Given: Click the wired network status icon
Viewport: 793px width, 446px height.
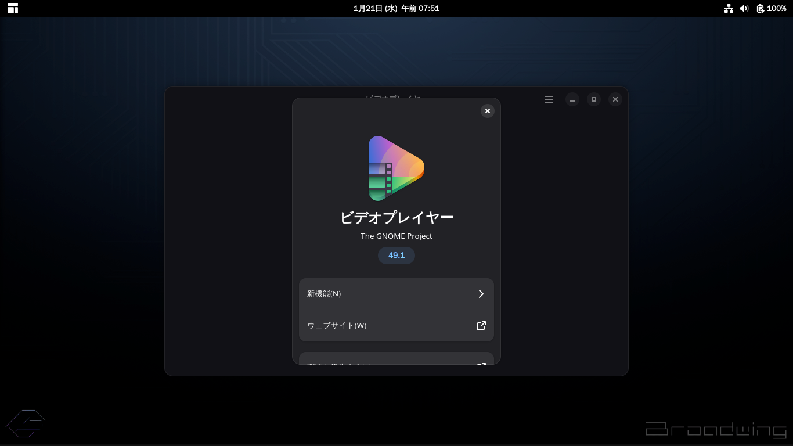Looking at the screenshot, I should tap(729, 8).
